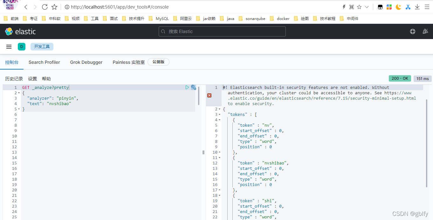Click the GET _analyze?pretty request line
This screenshot has height=220, width=433.
click(45, 87)
